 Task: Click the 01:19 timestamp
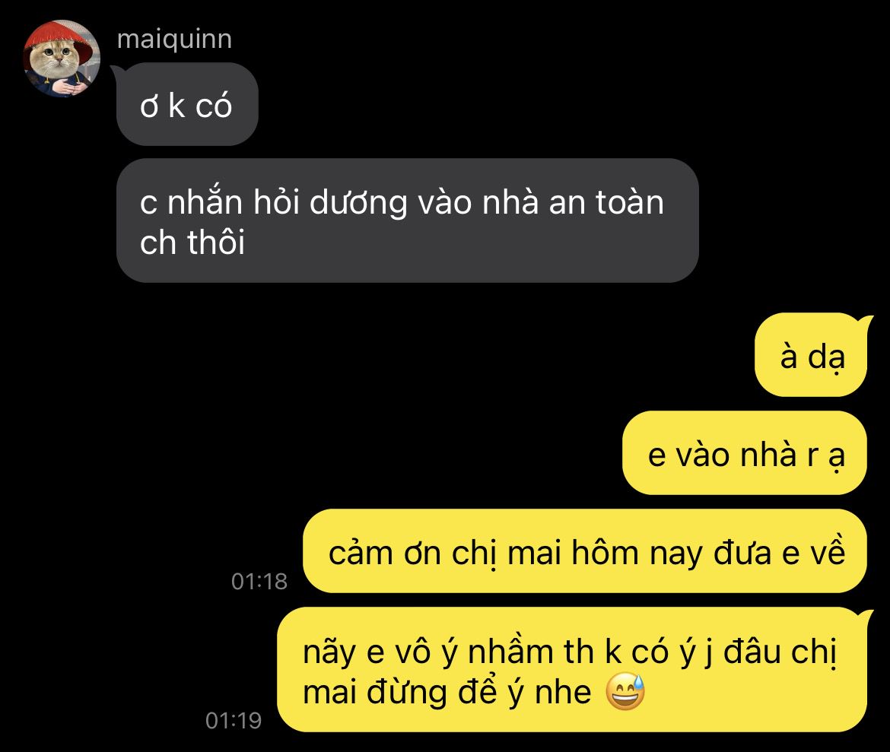tap(234, 721)
